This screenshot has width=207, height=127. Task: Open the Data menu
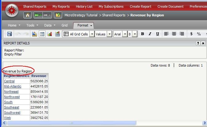coord(50,25)
